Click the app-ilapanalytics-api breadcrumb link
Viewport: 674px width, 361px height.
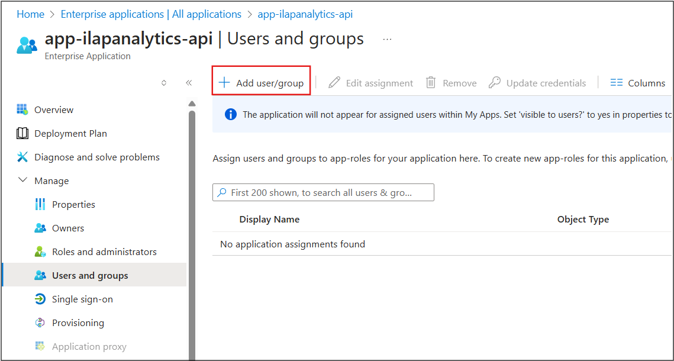(x=305, y=14)
